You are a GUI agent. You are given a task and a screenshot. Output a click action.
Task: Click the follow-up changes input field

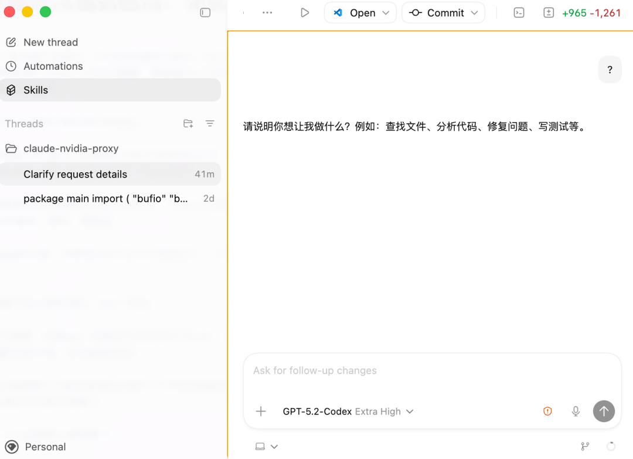tap(431, 370)
